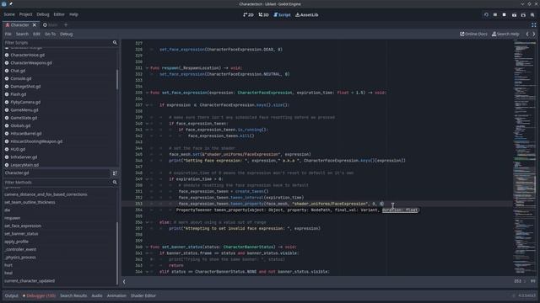Switch to the 2D workspace

coord(248,15)
